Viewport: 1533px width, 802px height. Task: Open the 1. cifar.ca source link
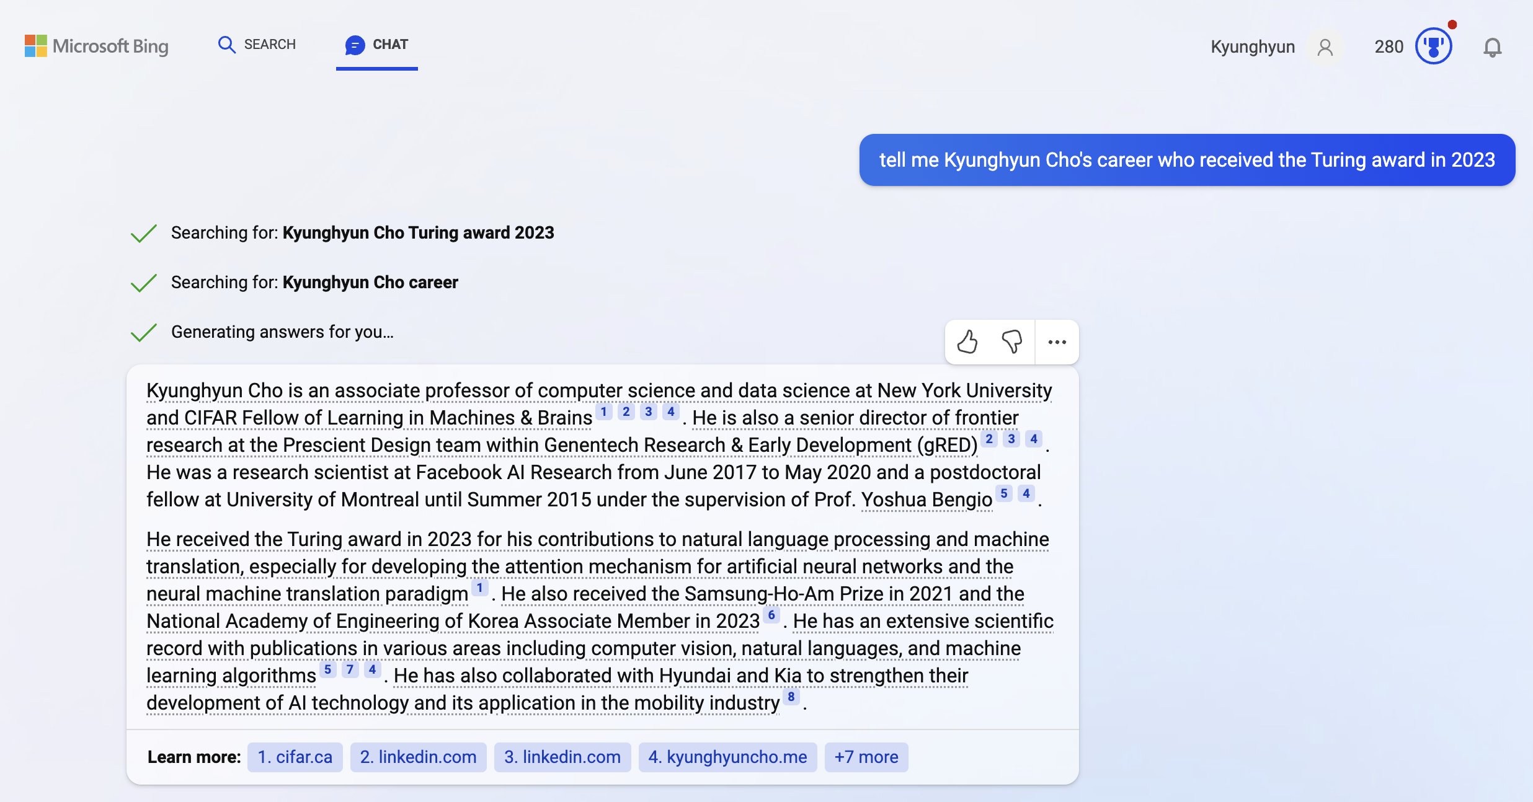point(295,757)
